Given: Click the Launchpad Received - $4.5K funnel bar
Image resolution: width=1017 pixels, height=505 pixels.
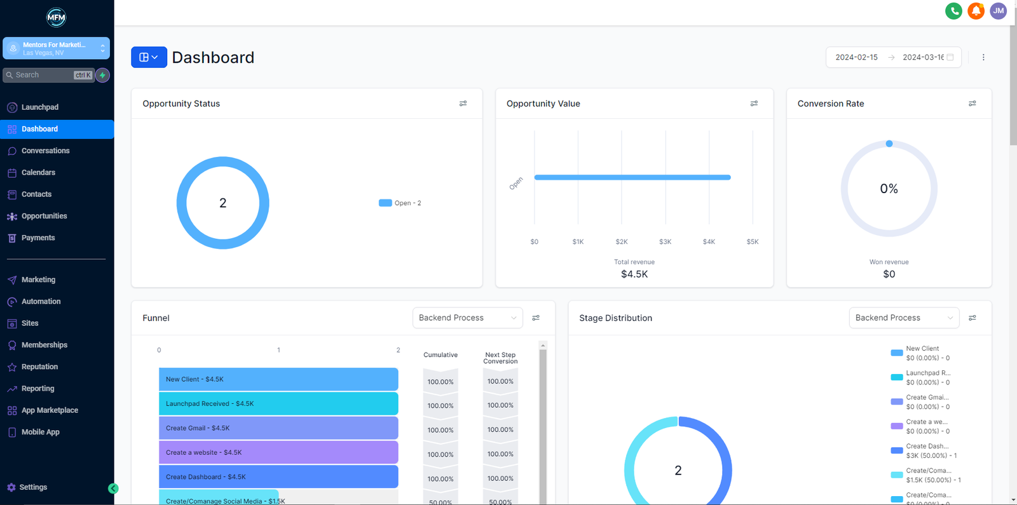Looking at the screenshot, I should tap(278, 404).
